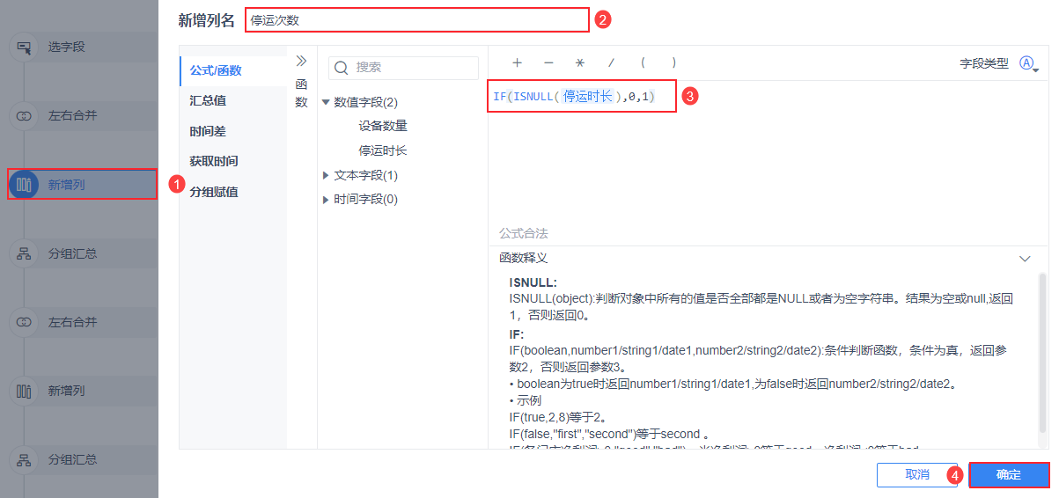Click the 函数释义 heading text
Viewport: 1059px width, 498px height.
click(x=524, y=259)
